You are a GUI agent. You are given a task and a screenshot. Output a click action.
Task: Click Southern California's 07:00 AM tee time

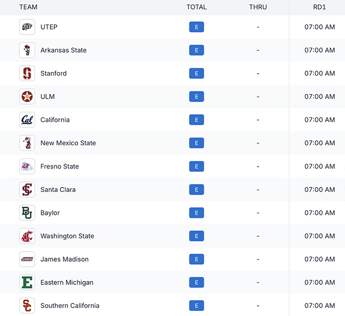pyautogui.click(x=320, y=306)
